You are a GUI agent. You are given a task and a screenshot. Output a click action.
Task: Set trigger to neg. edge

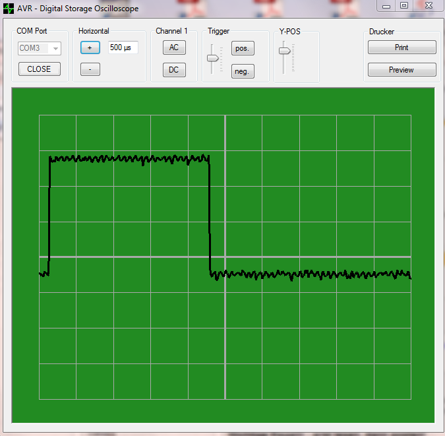pos(243,71)
